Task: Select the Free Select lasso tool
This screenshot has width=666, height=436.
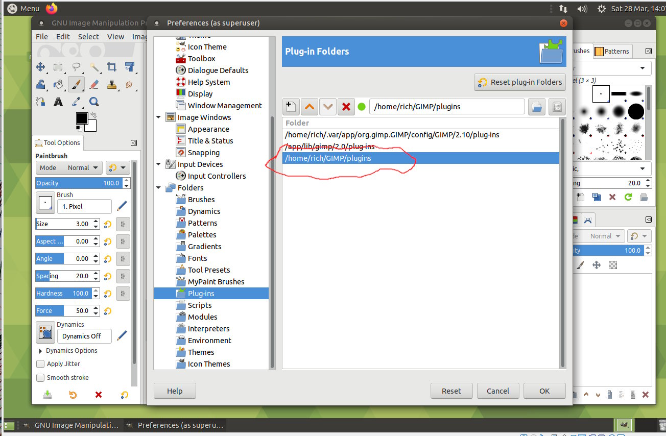Action: (76, 67)
